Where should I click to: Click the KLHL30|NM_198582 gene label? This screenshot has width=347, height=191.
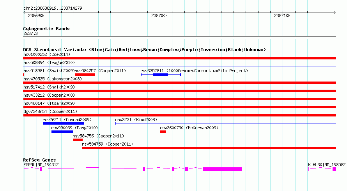tap(327, 165)
